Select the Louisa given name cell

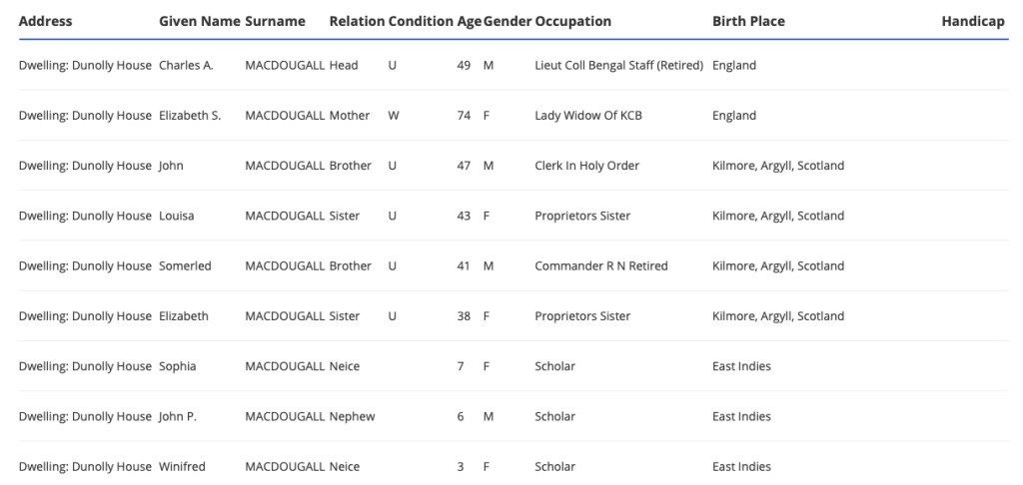coord(176,216)
